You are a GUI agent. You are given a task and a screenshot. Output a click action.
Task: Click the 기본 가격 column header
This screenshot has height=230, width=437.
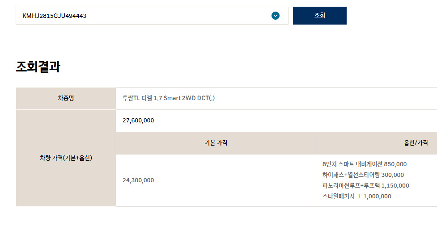[x=216, y=143]
